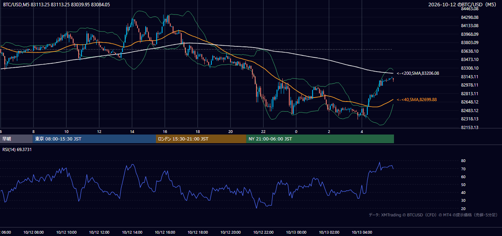Click the 10/12 08:00 time axis label
Image resolution: width=502 pixels, height=236 pixels.
[33, 232]
